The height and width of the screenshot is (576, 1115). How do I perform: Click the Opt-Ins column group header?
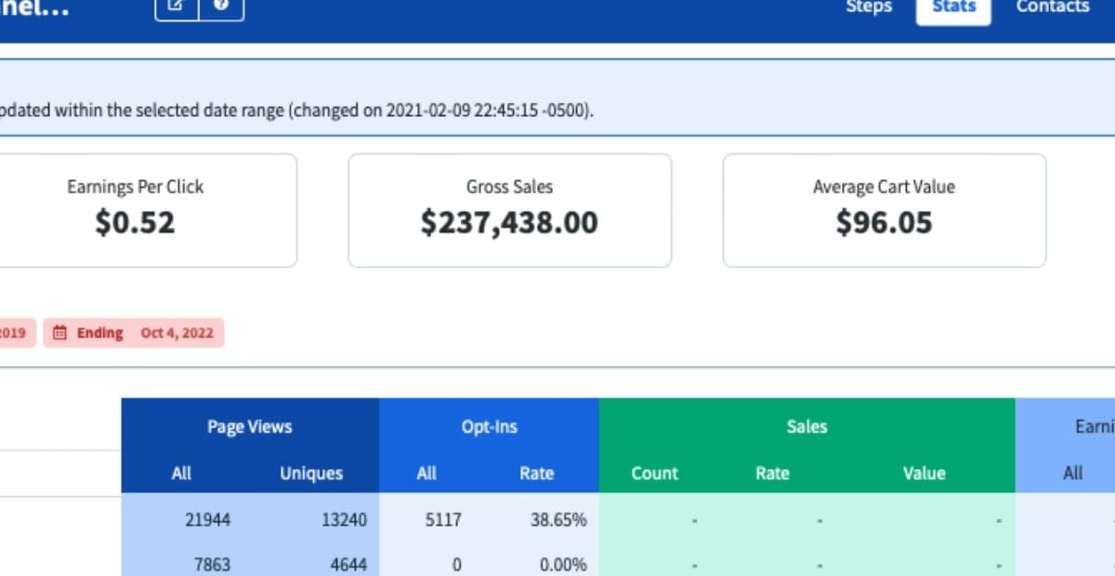pyautogui.click(x=489, y=426)
